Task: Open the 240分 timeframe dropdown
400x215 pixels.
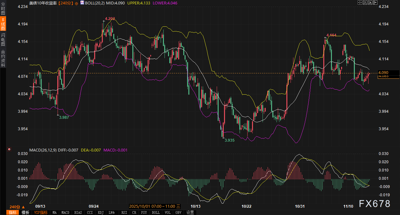Action: (x=17, y=207)
